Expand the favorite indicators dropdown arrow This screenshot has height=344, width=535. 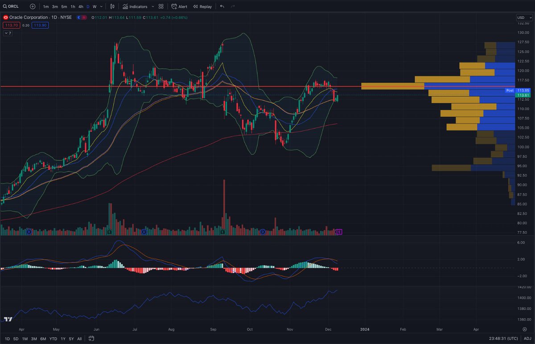pos(153,7)
